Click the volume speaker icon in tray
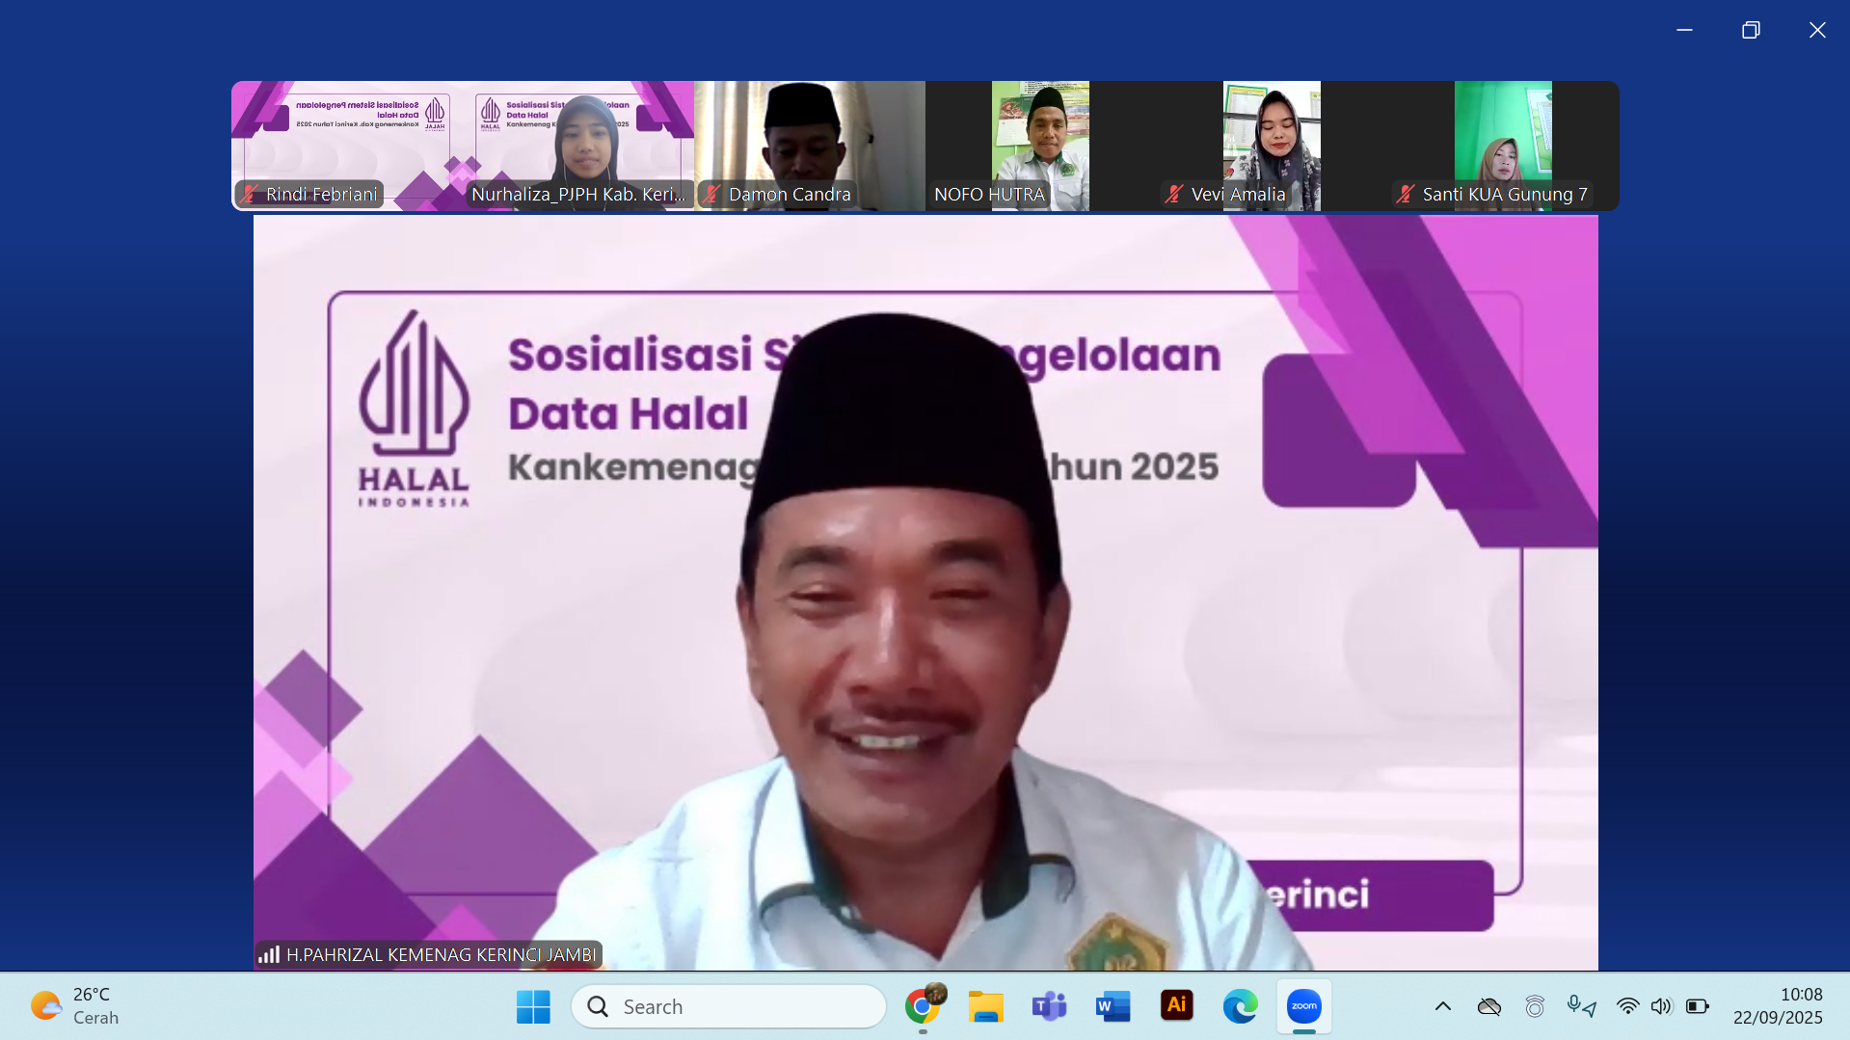This screenshot has height=1040, width=1850. [x=1660, y=1006]
